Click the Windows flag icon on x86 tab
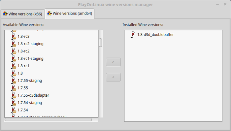The height and width of the screenshot is (131, 231). pos(5,14)
